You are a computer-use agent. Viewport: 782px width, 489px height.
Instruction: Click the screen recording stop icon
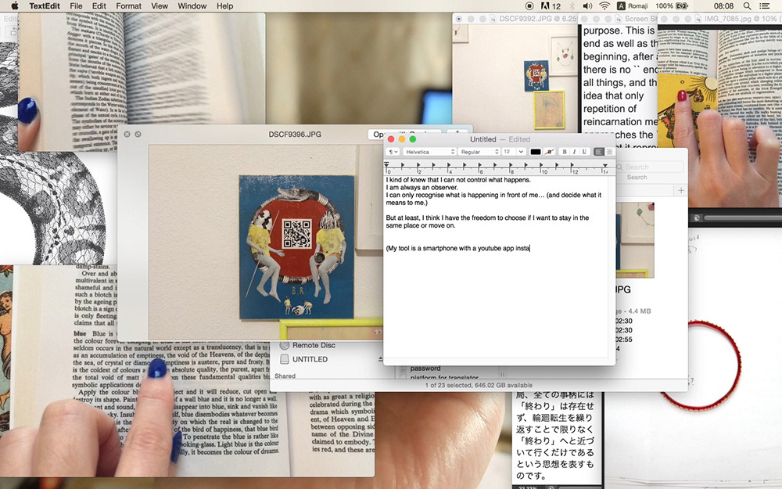[x=529, y=6]
